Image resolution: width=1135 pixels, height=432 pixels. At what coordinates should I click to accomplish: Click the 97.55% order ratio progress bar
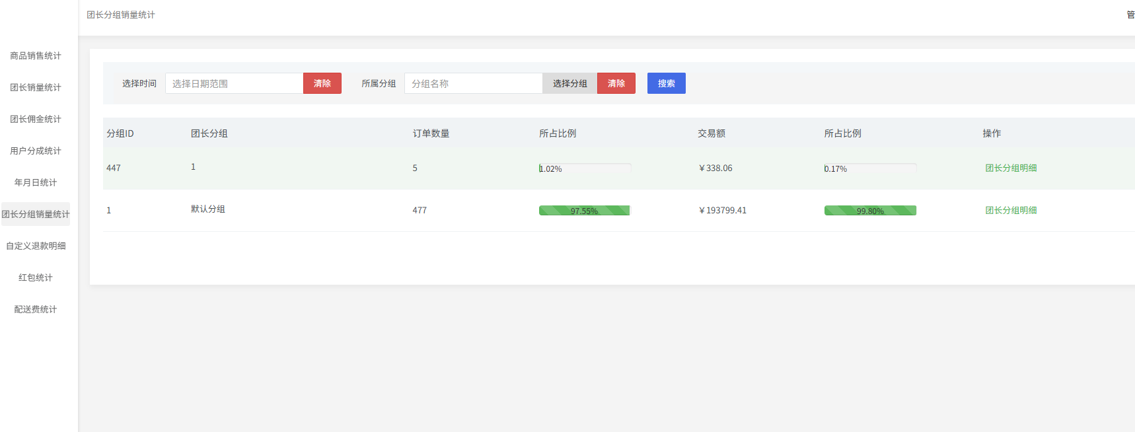pyautogui.click(x=585, y=211)
